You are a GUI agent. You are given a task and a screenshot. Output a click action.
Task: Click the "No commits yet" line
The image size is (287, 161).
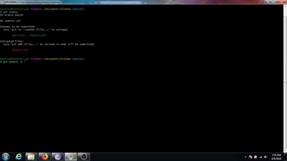[10, 21]
